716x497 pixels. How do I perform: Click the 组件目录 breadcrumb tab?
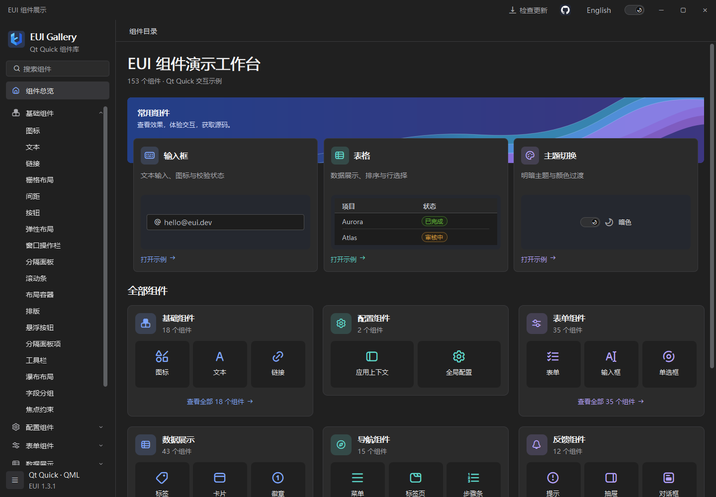(x=143, y=31)
